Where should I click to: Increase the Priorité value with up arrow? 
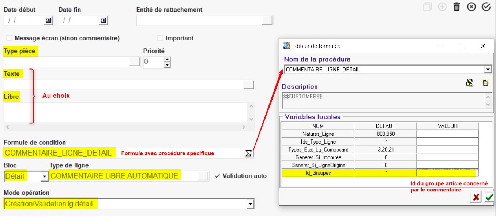[167, 59]
